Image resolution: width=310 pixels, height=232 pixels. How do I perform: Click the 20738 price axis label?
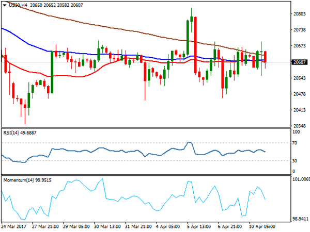[300, 30]
